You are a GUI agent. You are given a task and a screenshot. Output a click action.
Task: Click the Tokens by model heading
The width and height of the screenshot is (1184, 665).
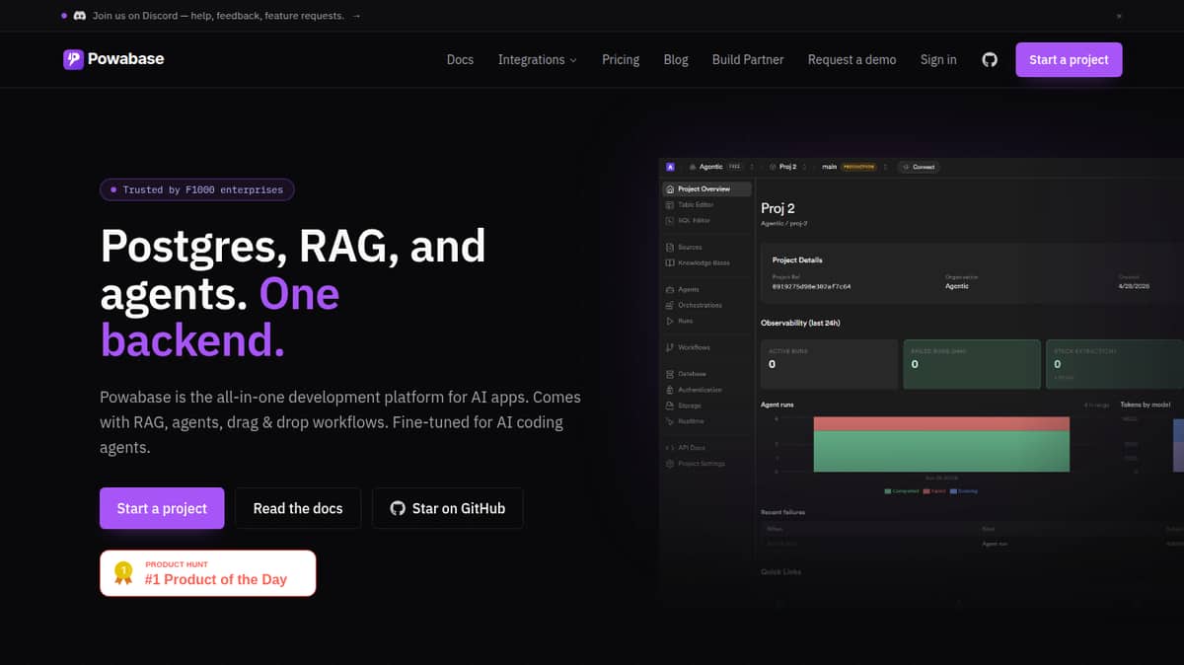[1145, 405]
